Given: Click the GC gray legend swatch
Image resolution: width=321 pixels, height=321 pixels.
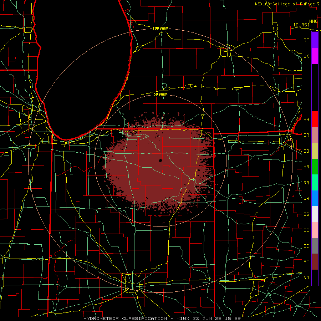Looking at the screenshot, I should 315,246.
